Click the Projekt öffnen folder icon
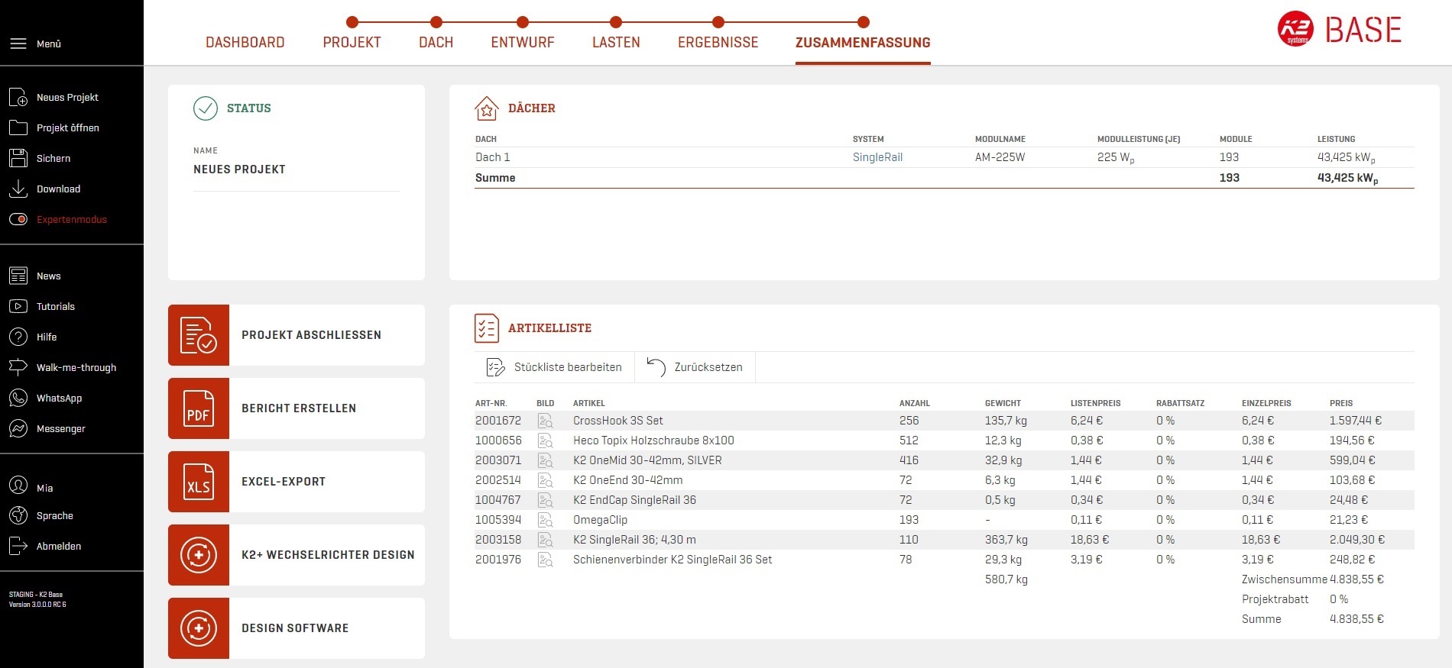The image size is (1452, 668). [x=18, y=127]
